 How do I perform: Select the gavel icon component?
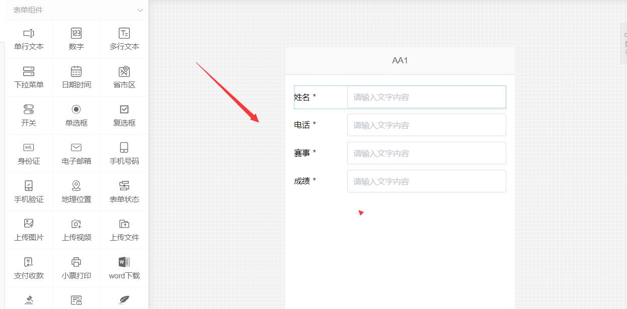pos(29,300)
